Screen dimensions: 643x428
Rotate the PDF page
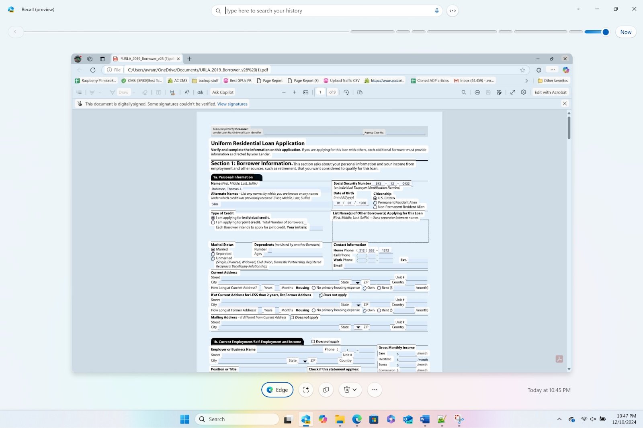[x=346, y=92]
